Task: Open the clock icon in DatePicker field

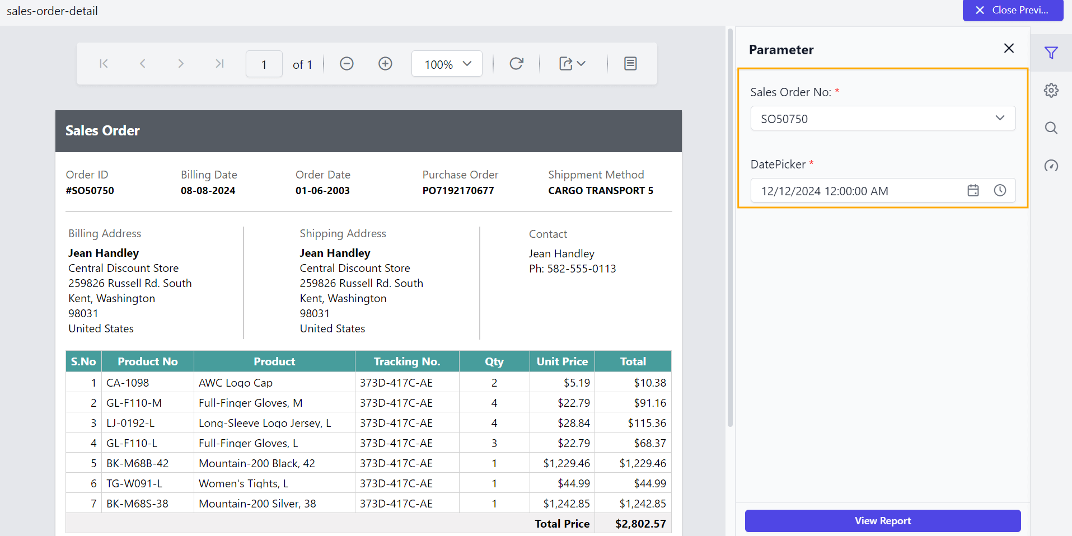Action: (1000, 190)
